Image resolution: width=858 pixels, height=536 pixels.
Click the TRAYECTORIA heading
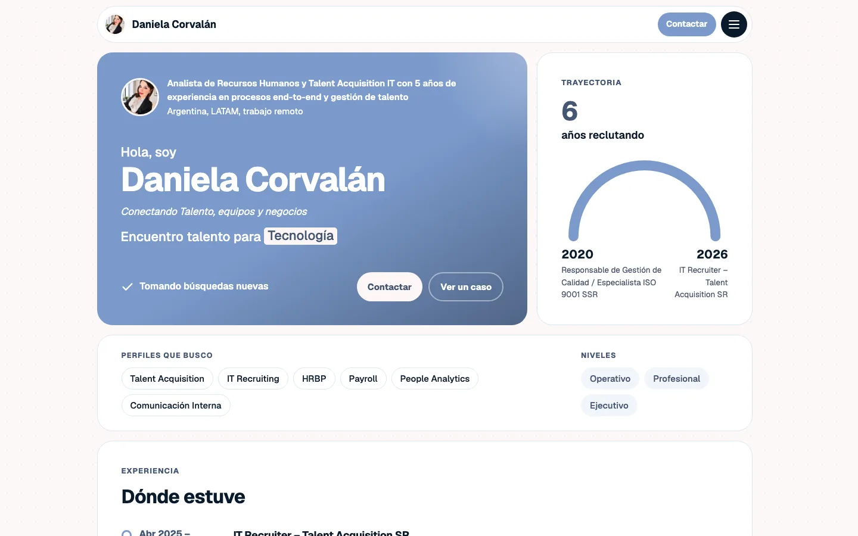click(x=591, y=83)
